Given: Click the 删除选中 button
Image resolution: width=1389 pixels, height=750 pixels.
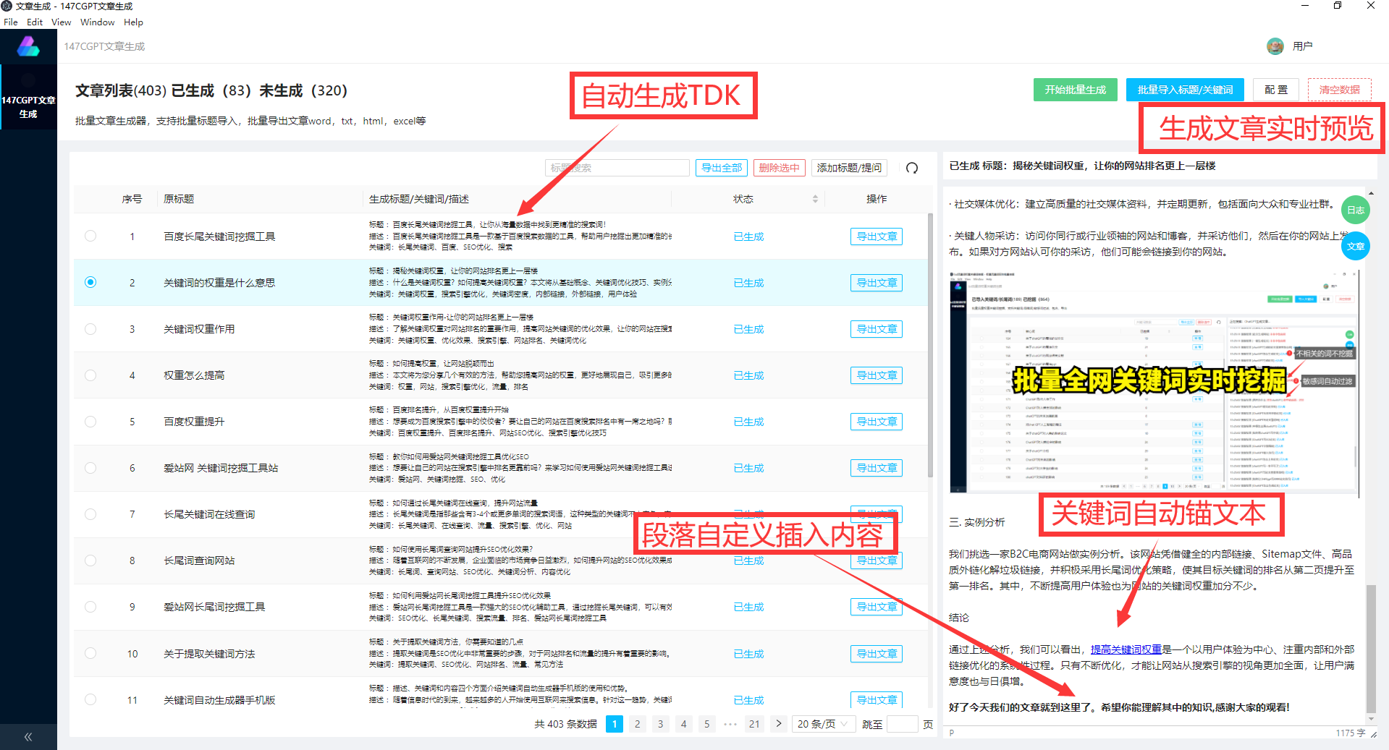Looking at the screenshot, I should [779, 168].
